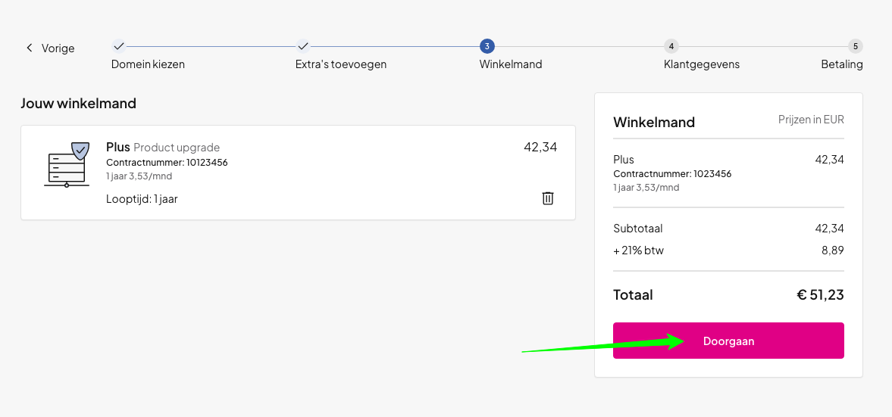Click the checkmark circle for Extra's toevoegen
This screenshot has height=417, width=892.
pos(302,46)
